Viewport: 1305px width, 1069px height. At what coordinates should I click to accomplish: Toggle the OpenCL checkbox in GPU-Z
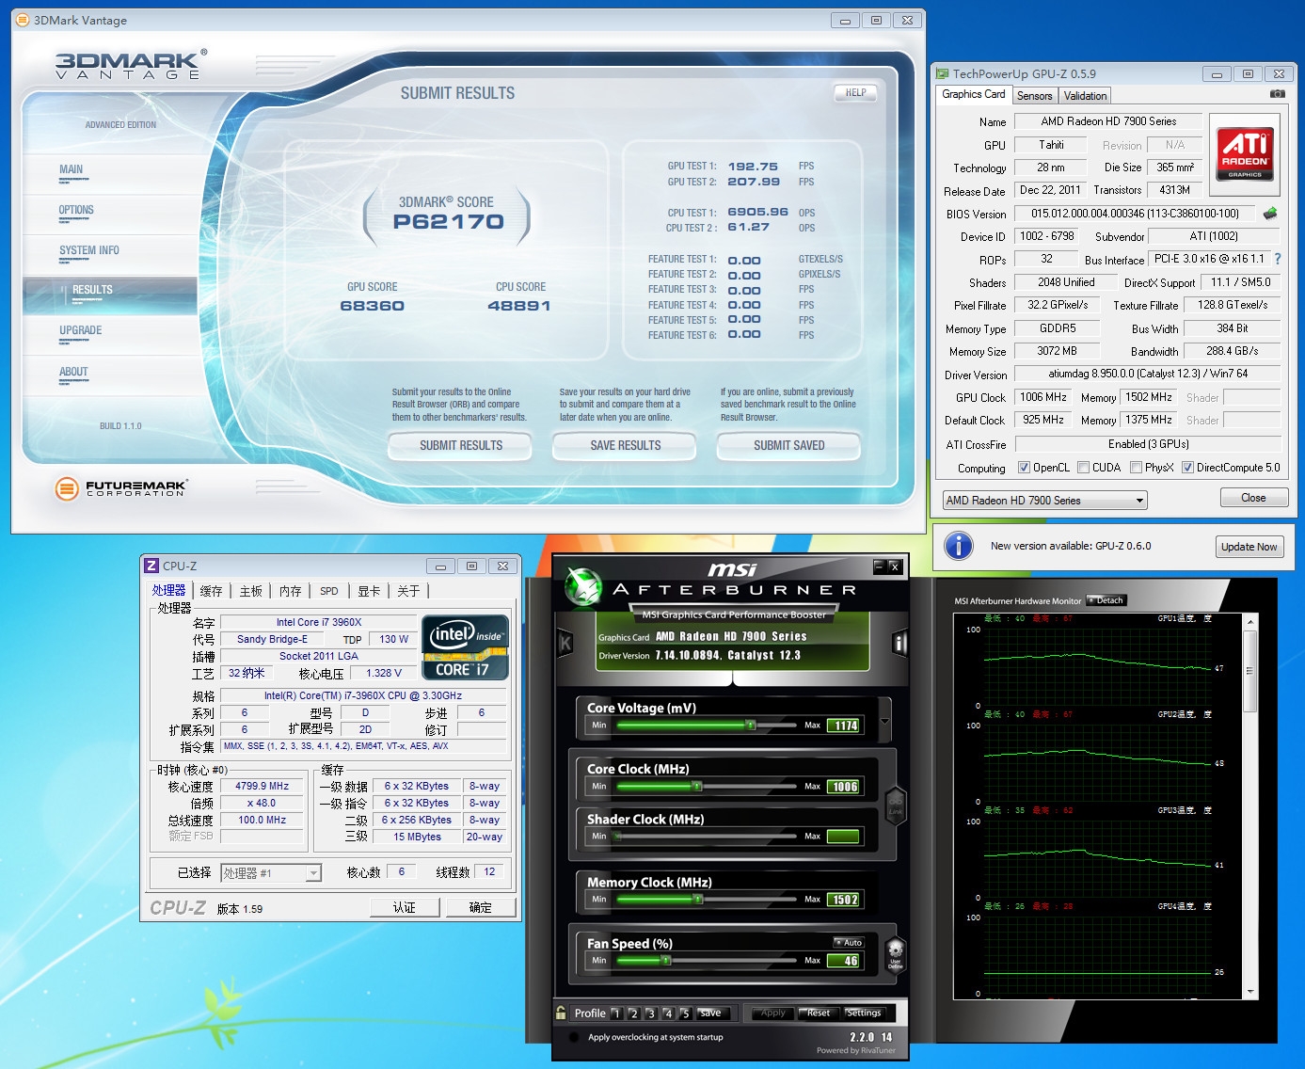pyautogui.click(x=1024, y=468)
